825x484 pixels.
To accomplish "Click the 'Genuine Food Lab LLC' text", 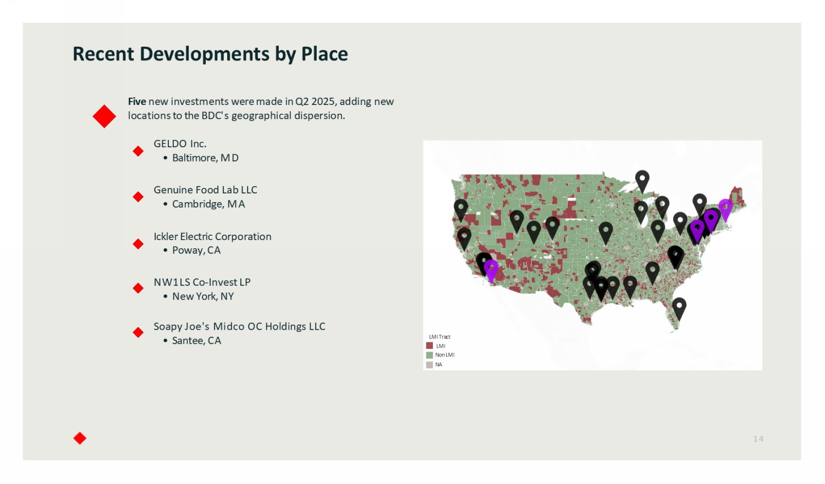I will tap(205, 190).
